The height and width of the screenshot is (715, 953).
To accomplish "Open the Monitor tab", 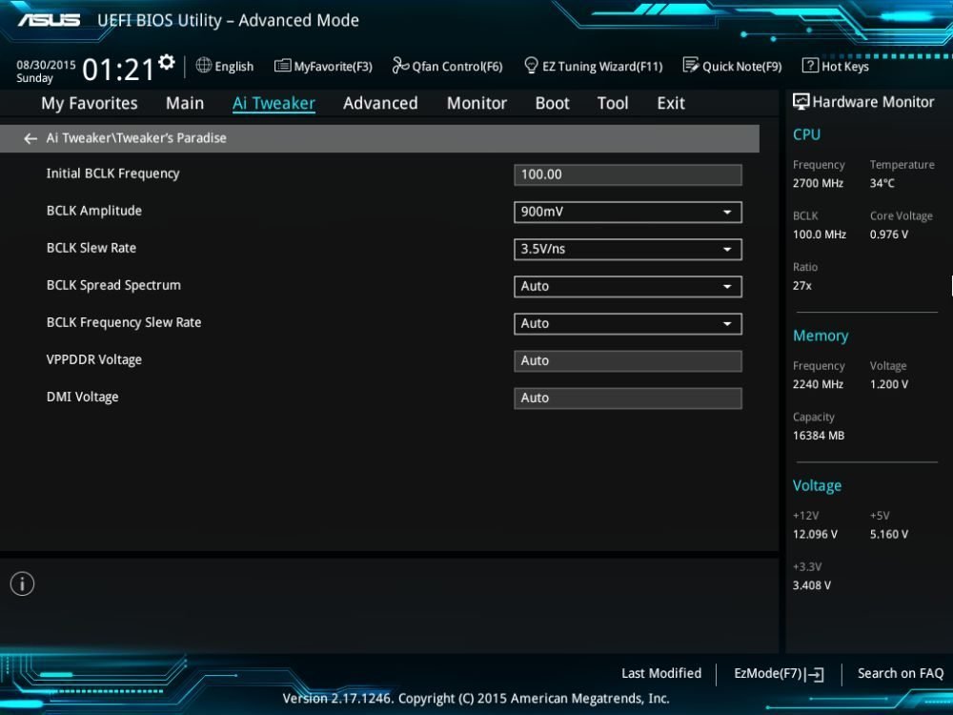I will [476, 103].
